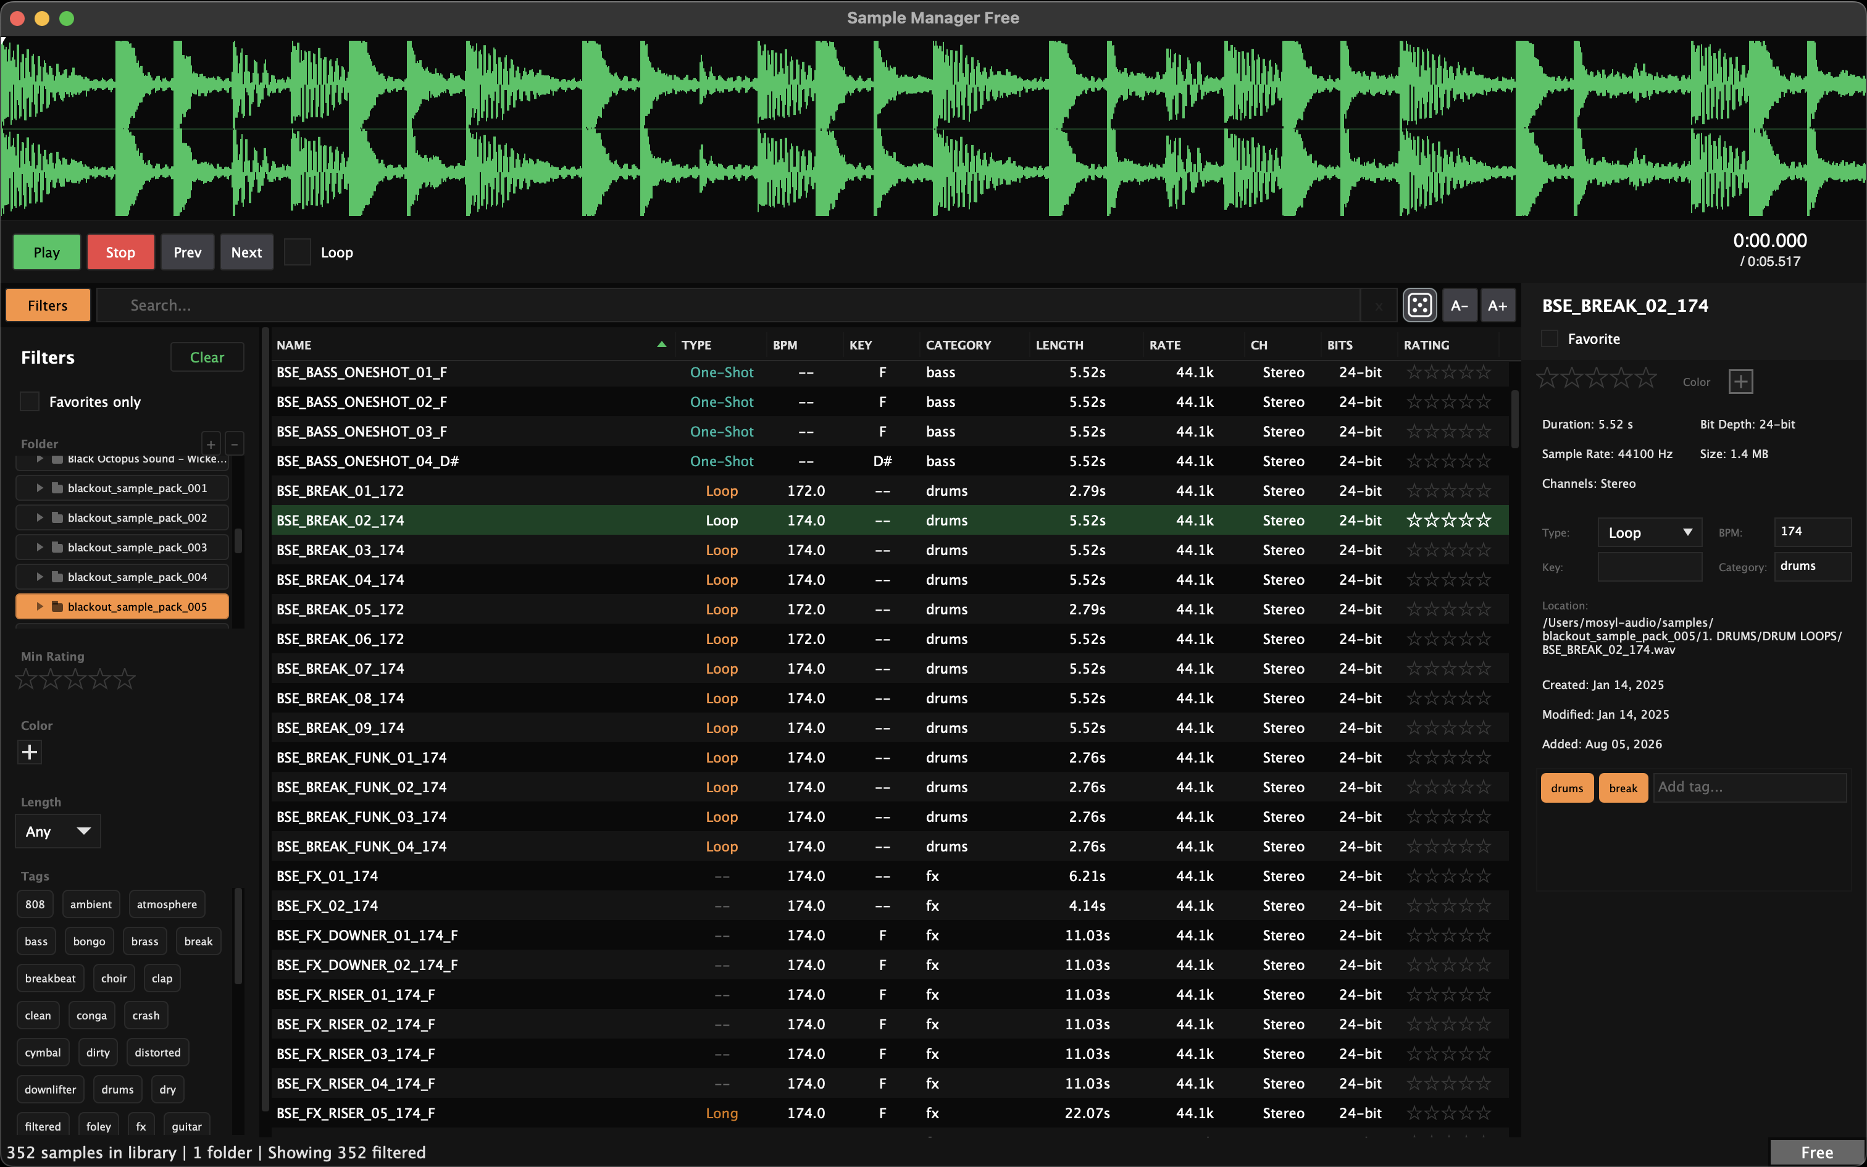This screenshot has width=1867, height=1167.
Task: Sort by BPM column header
Action: coord(785,345)
